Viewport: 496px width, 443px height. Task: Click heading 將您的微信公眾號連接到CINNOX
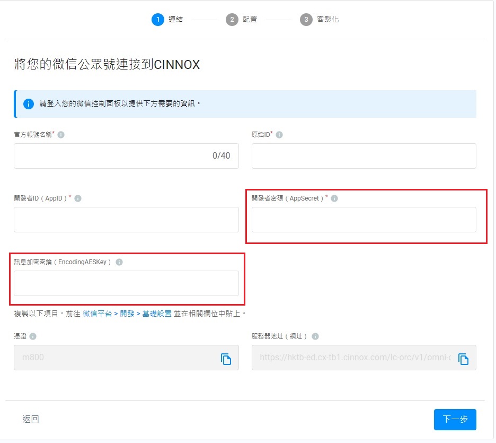click(x=107, y=64)
